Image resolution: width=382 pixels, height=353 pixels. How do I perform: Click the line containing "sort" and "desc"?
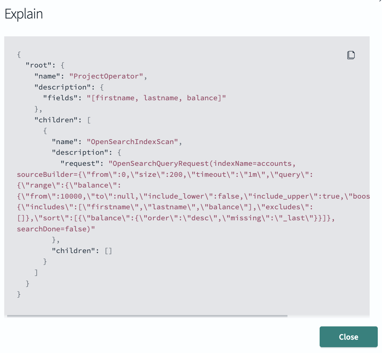pos(176,218)
